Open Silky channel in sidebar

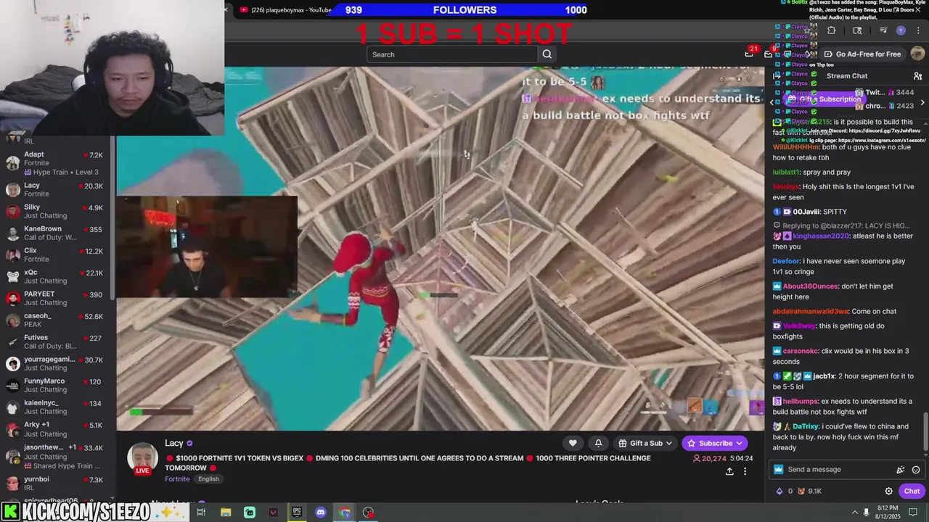point(57,211)
